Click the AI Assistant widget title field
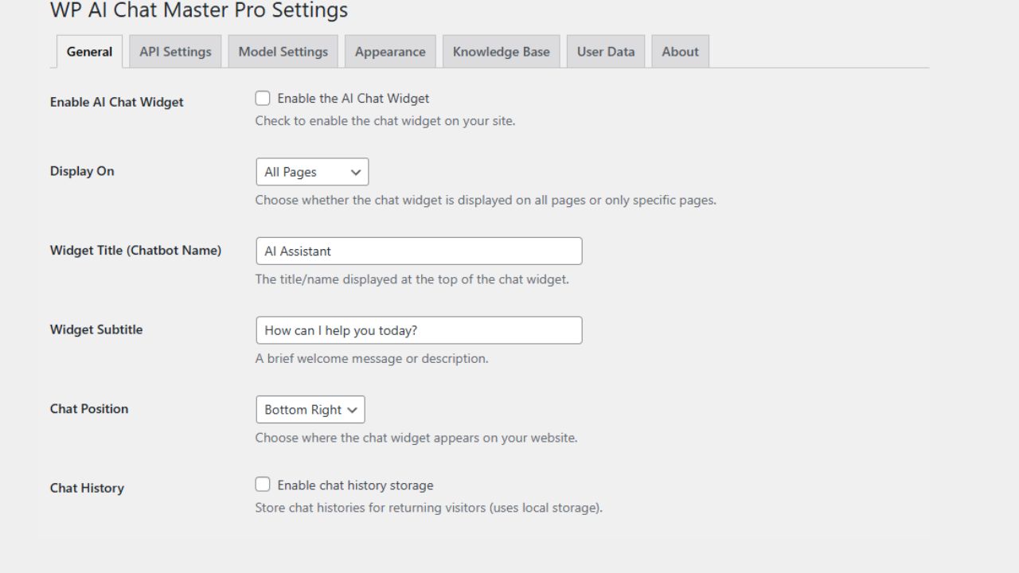The image size is (1019, 573). pyautogui.click(x=419, y=251)
